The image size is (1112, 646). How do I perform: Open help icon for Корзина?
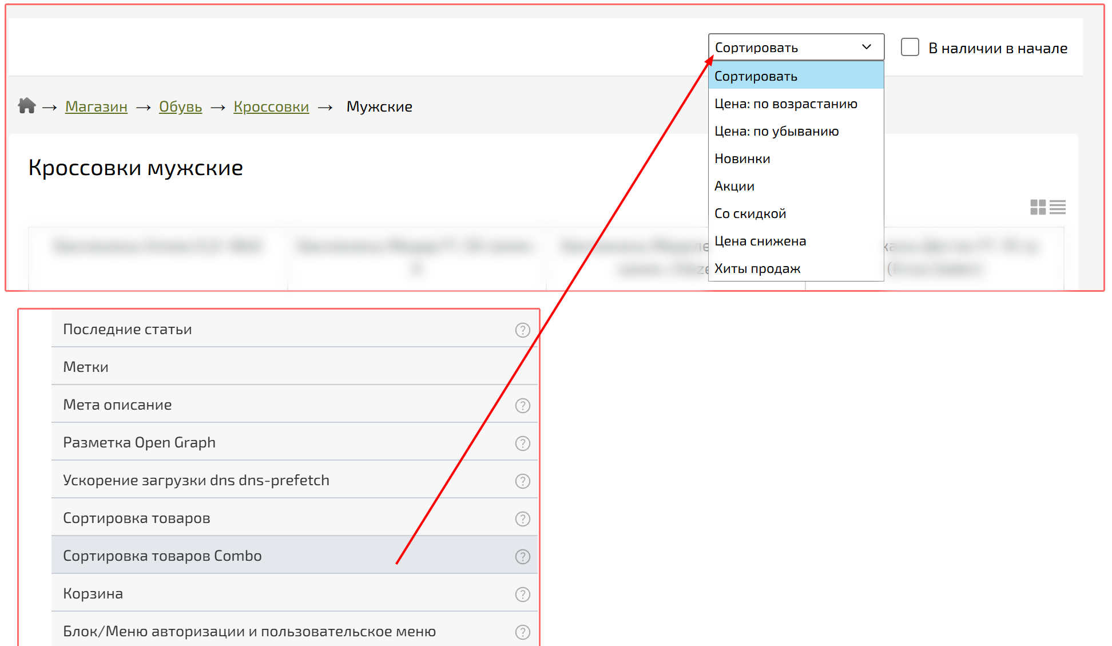coord(522,595)
